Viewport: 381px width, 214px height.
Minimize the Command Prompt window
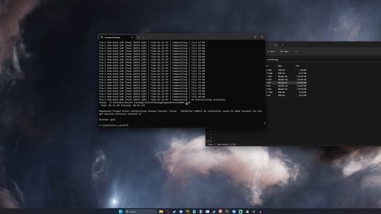coord(248,37)
